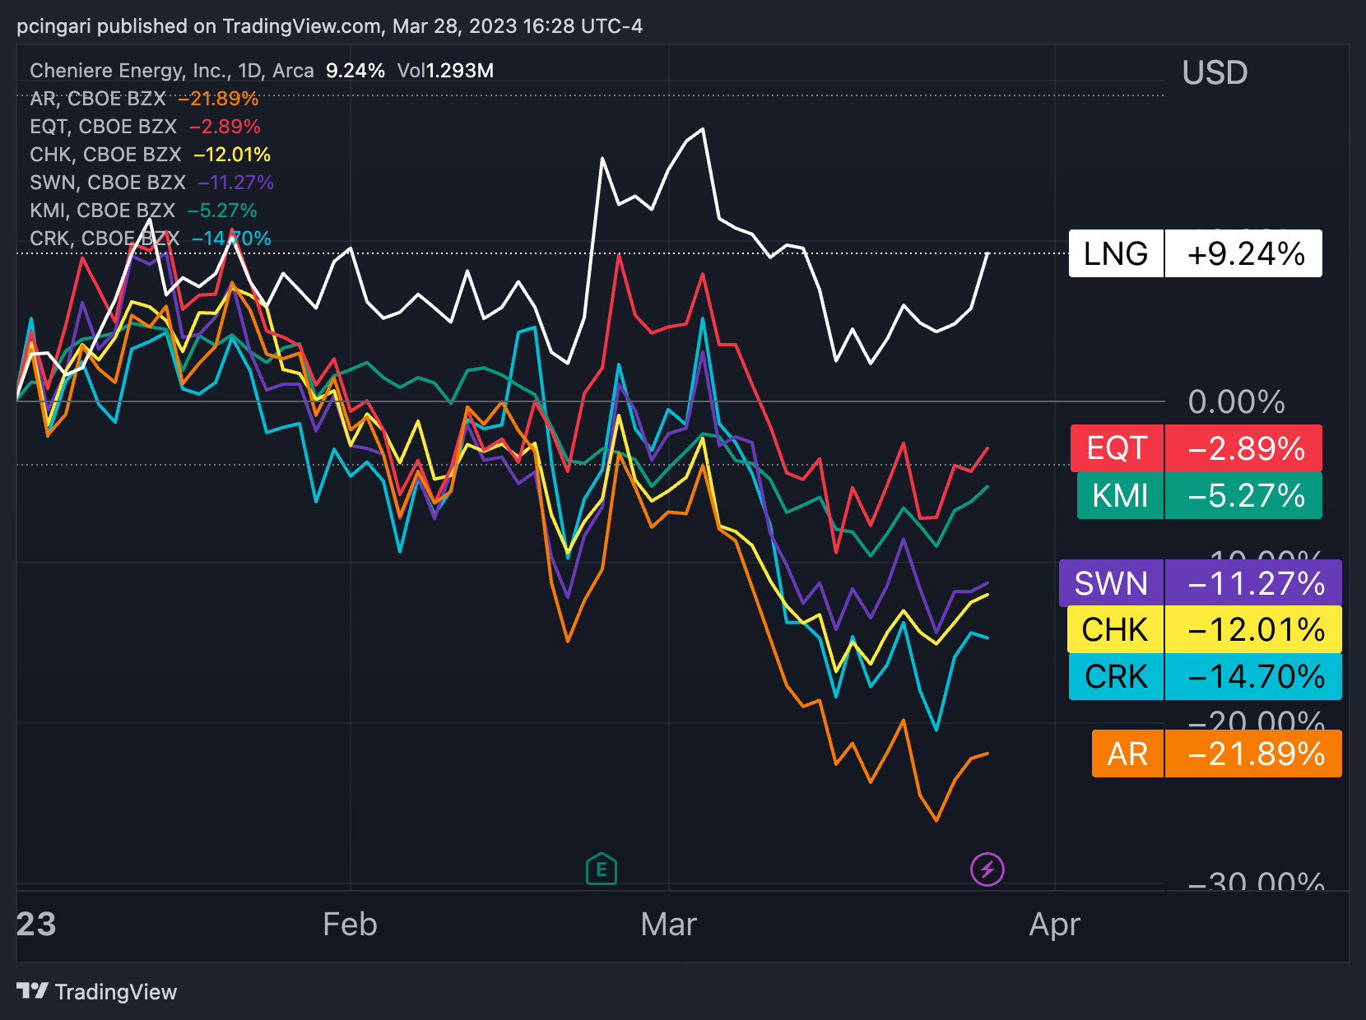Select the LNG ticker label
Image resolution: width=1366 pixels, height=1020 pixels.
click(x=1116, y=253)
